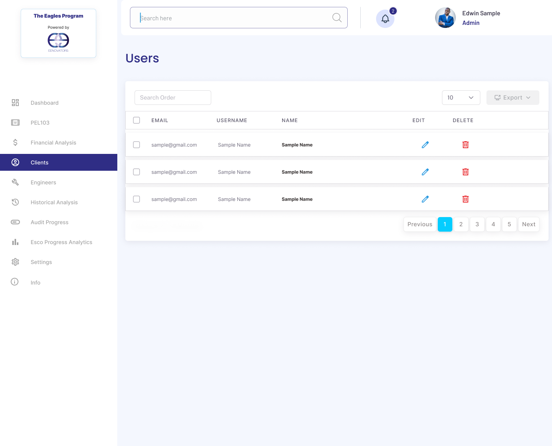Click the PEL103 sidebar icon

click(x=15, y=123)
